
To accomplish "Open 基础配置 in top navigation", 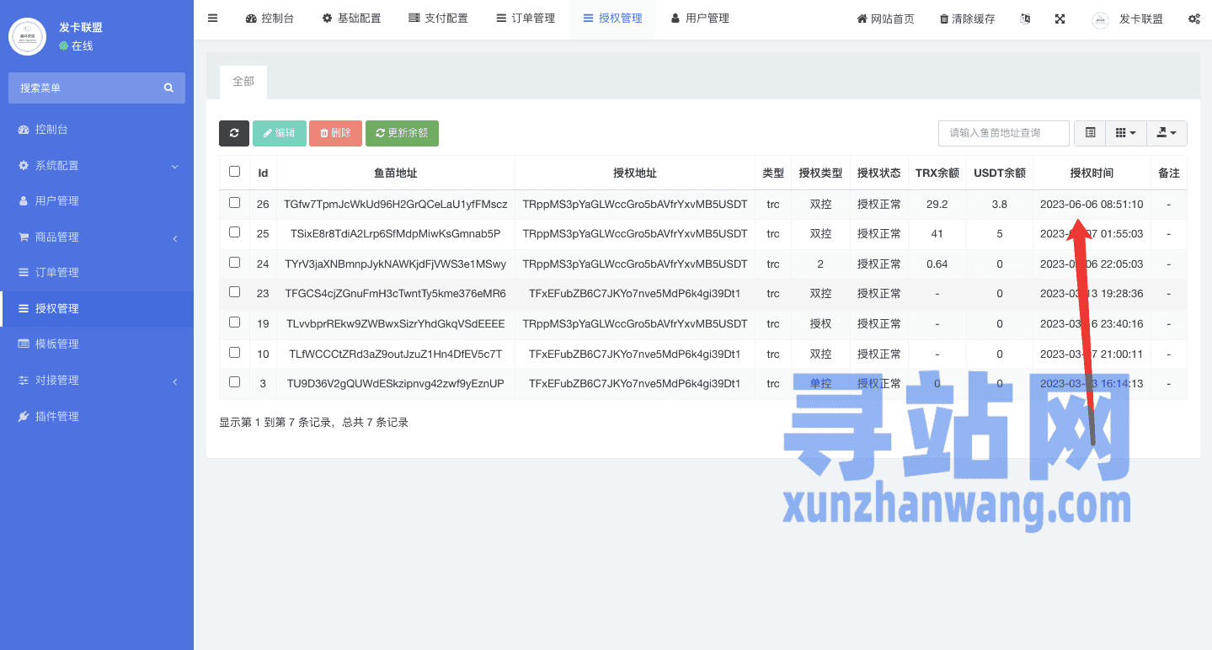I will pos(351,19).
